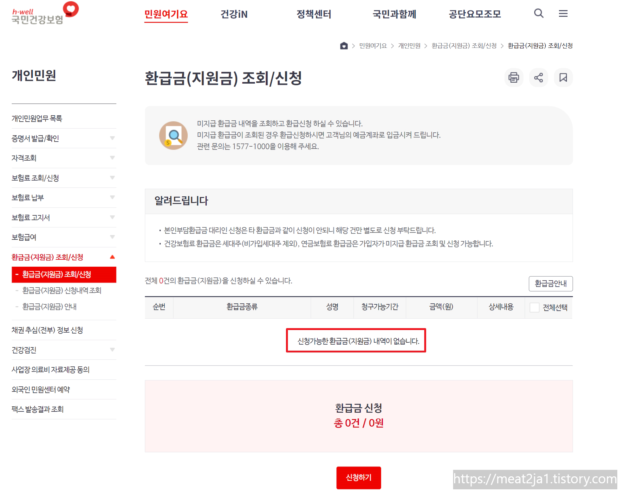Click the refund magnifier illustration icon
The width and height of the screenshot is (630, 502).
coord(173,136)
